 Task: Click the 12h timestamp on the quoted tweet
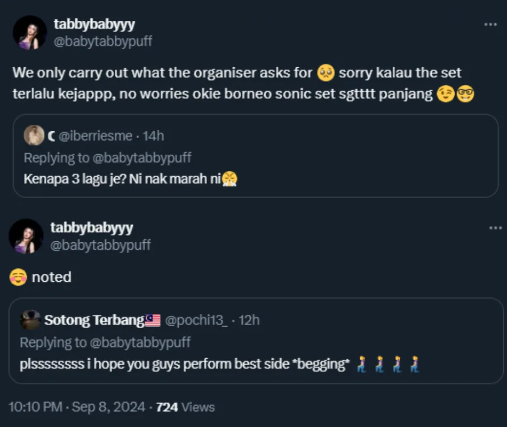[x=249, y=320]
